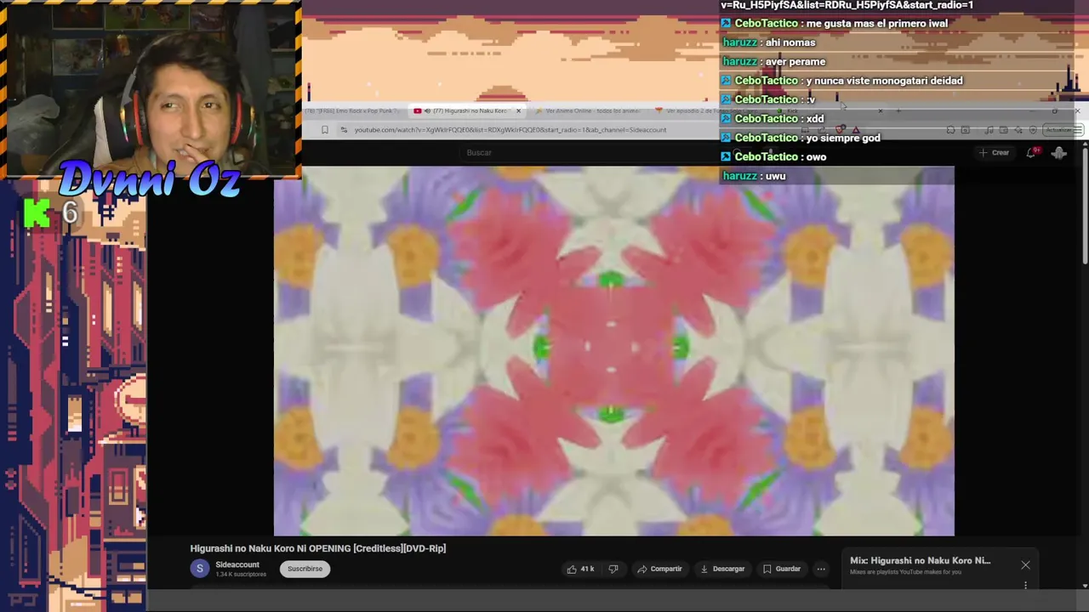Screen dimensions: 1089x612
Task: Open the Sideaccount channel name link
Action: (237, 564)
